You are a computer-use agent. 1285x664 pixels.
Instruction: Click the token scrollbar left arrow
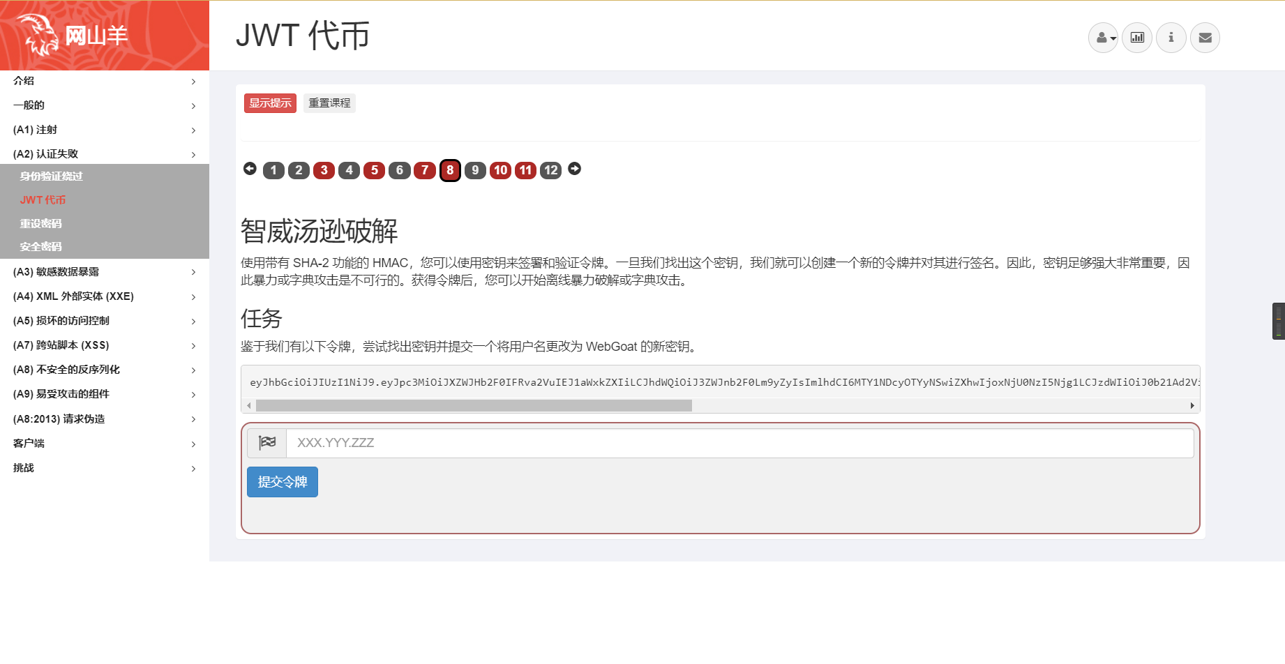(x=249, y=406)
